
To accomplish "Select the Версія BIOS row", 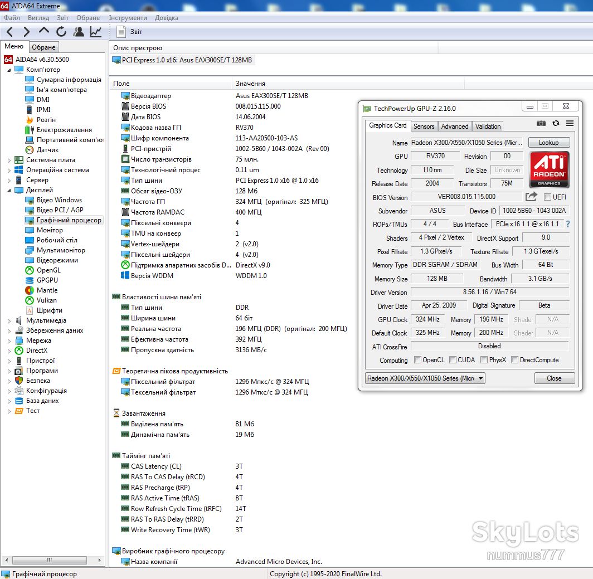I will coord(201,106).
